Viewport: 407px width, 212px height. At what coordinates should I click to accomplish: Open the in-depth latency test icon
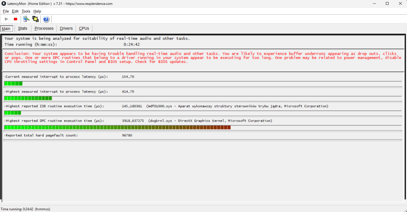(26, 19)
